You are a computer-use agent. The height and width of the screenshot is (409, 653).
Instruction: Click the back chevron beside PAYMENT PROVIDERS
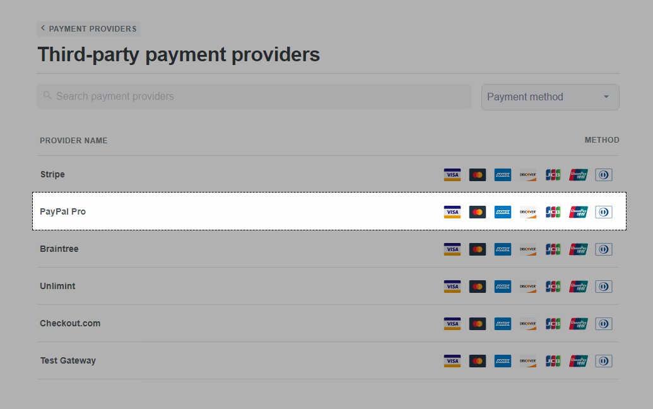42,28
